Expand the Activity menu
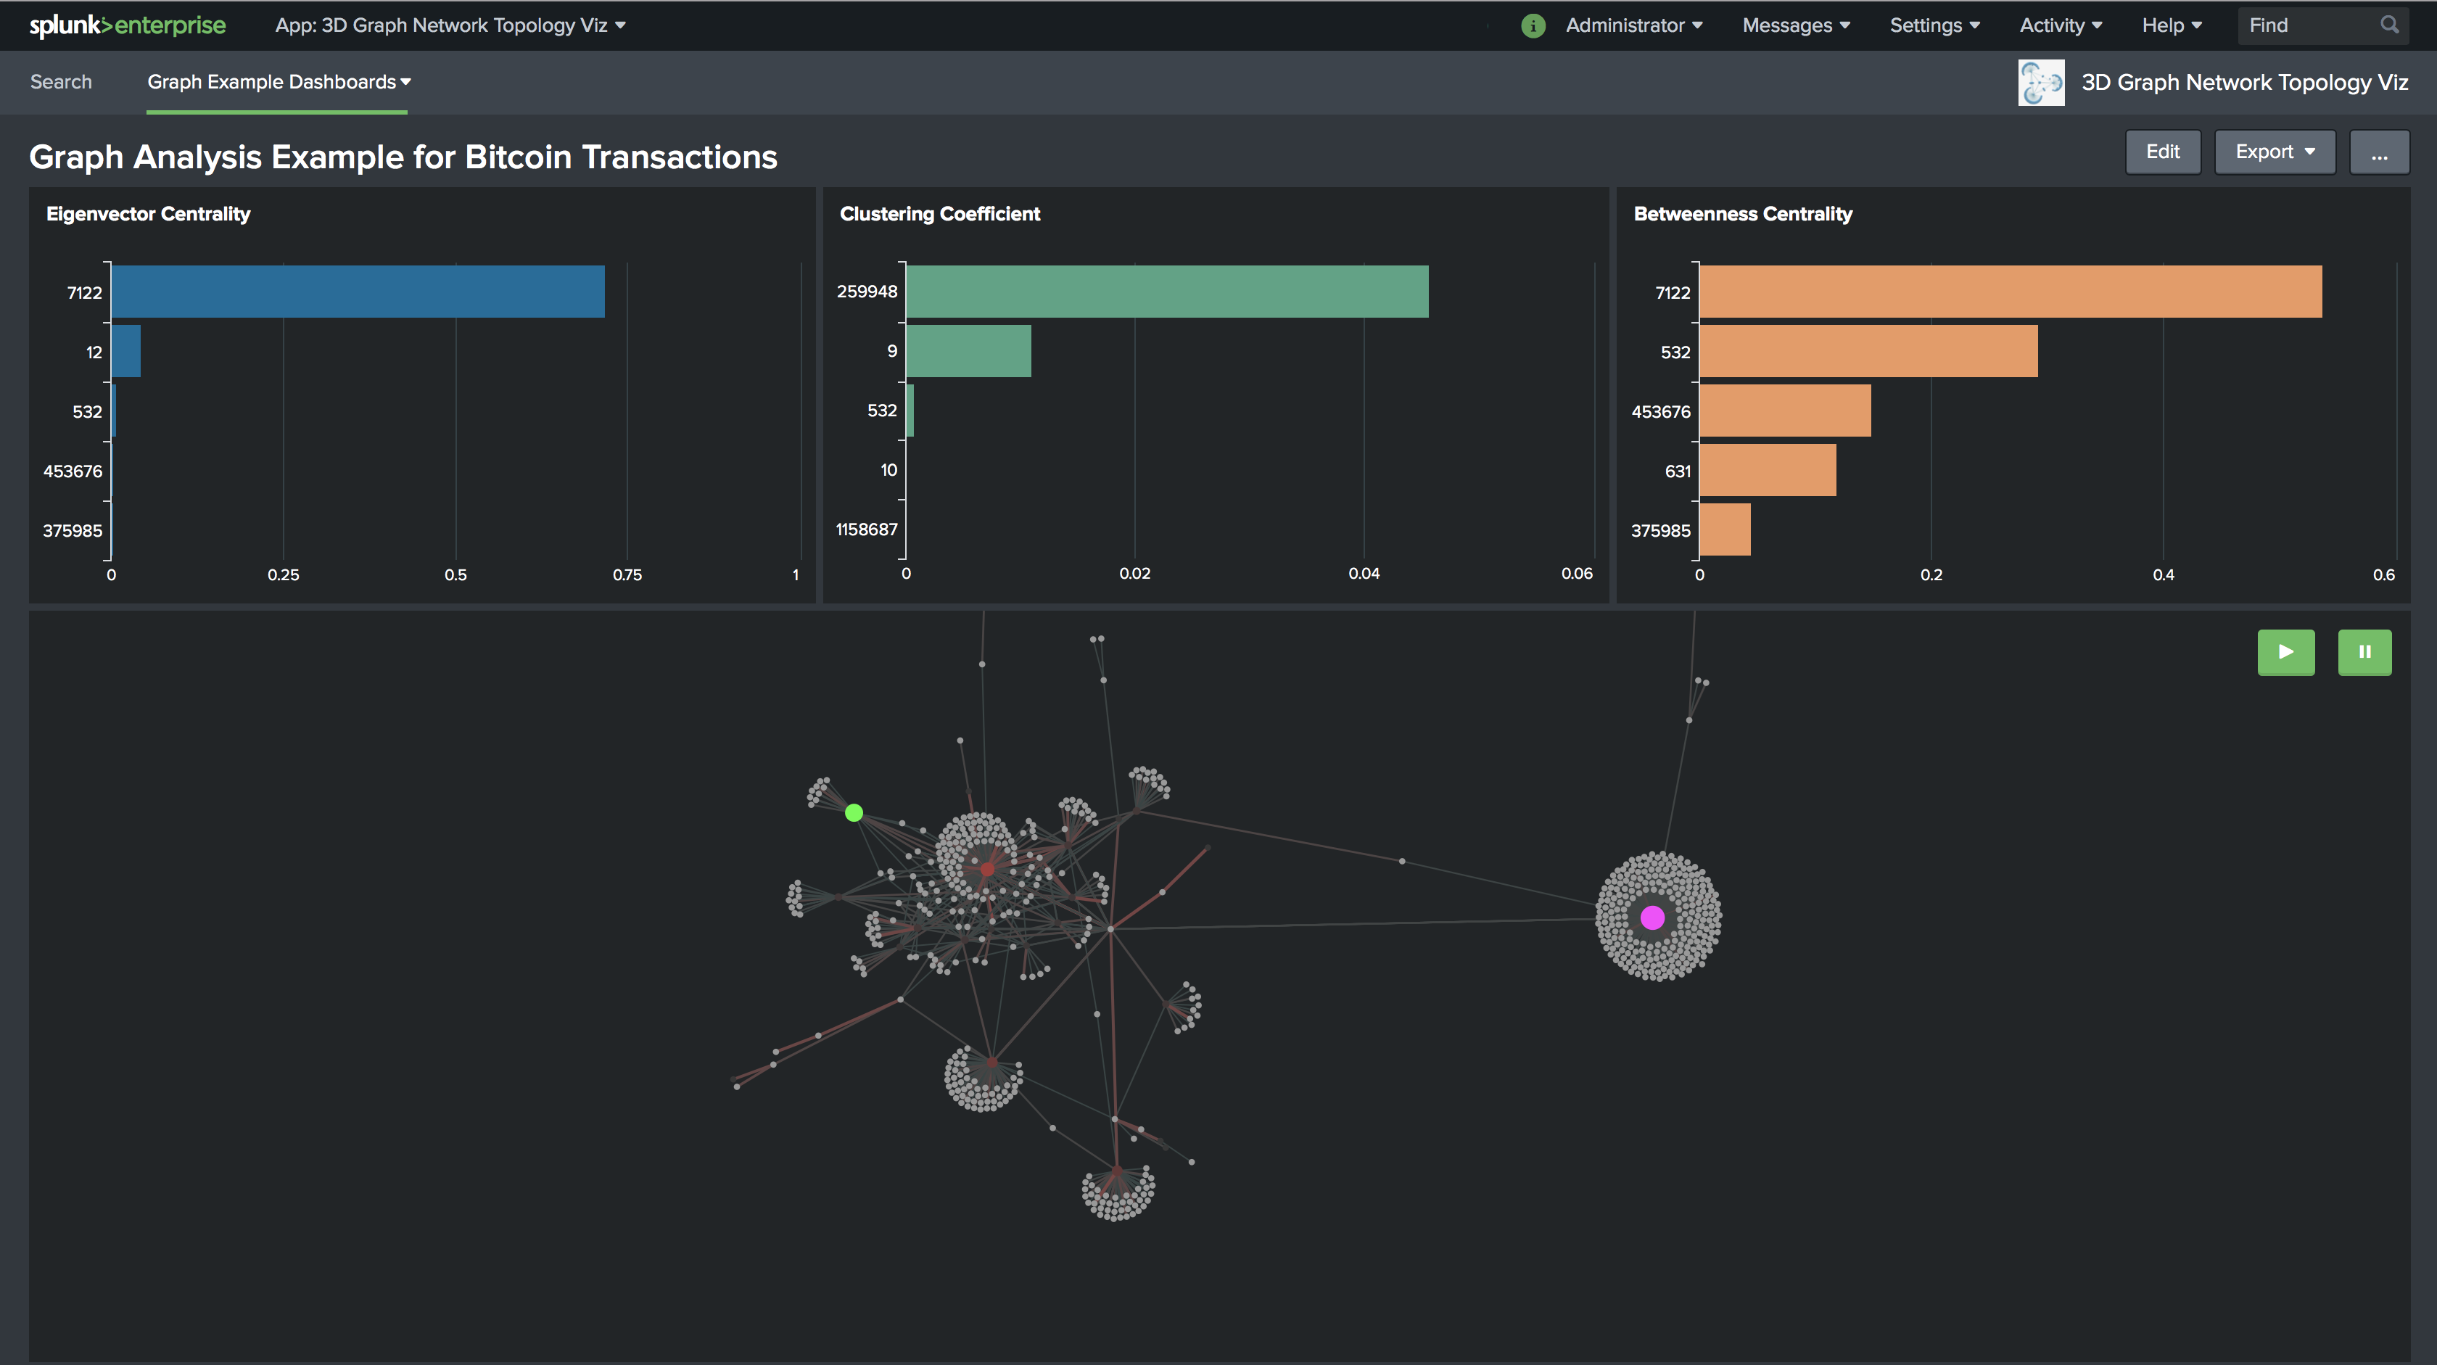2437x1365 pixels. coord(2061,25)
